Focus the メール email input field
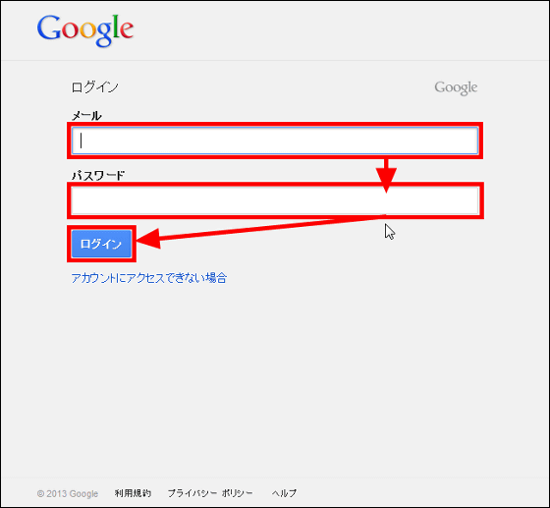 (275, 141)
